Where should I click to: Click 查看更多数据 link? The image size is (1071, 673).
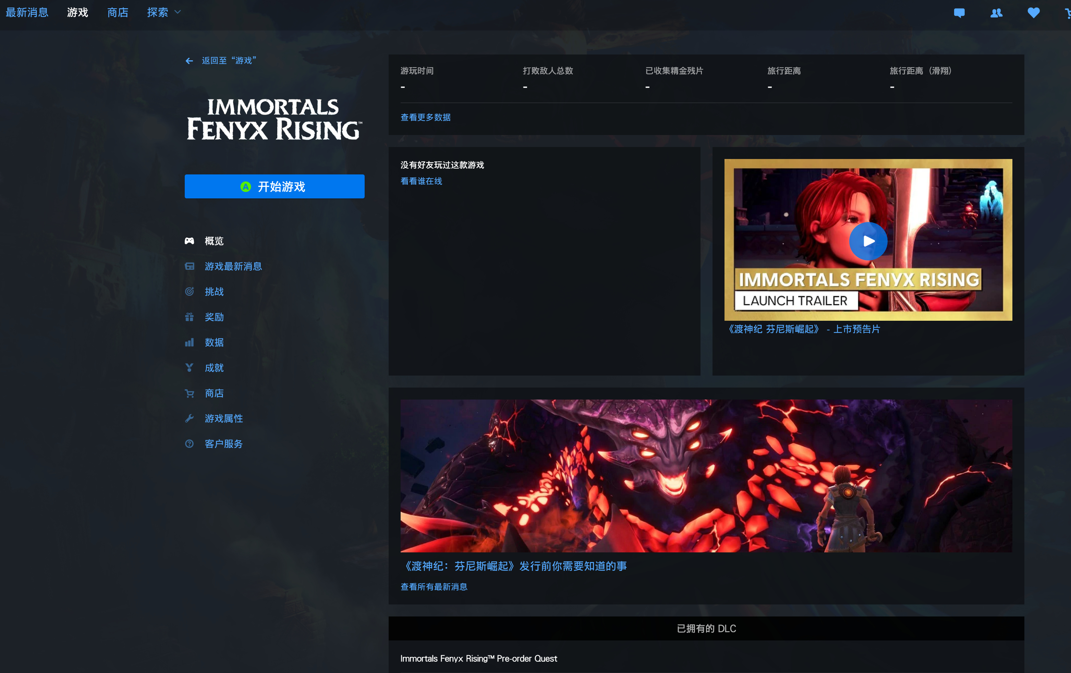pos(425,117)
